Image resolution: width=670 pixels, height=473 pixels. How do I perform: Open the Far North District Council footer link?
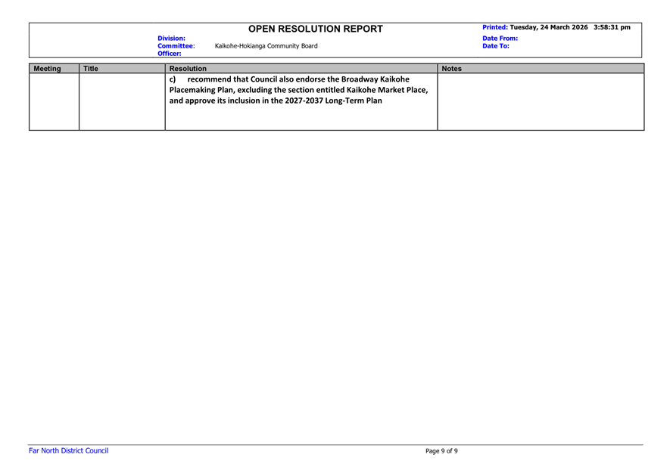click(68, 451)
